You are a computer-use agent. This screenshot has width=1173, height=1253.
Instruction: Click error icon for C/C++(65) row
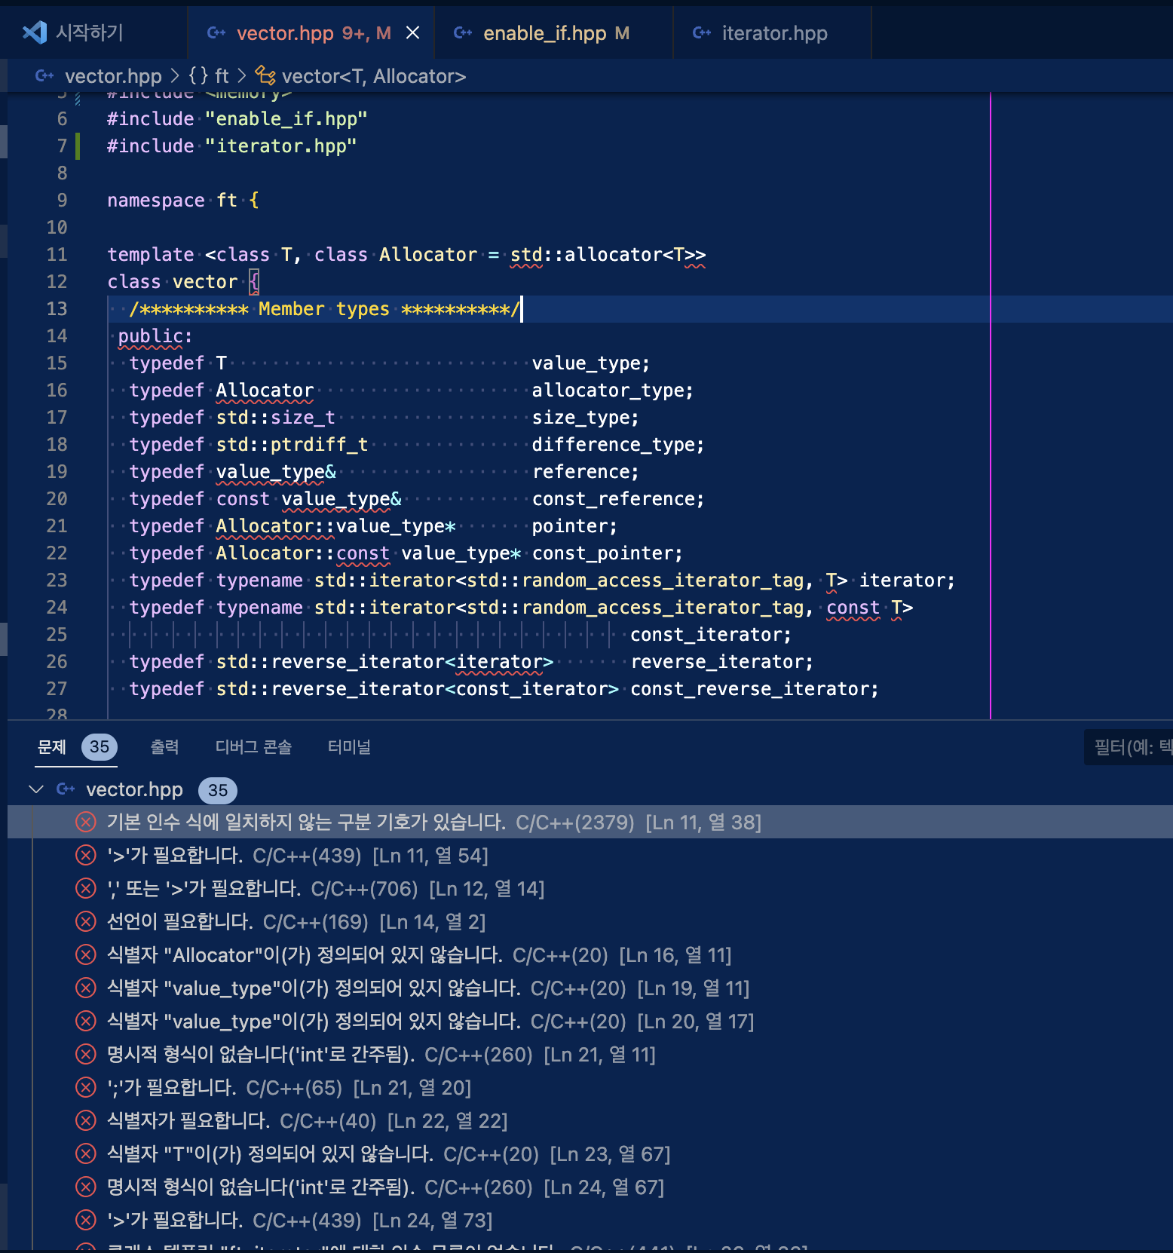point(86,1087)
